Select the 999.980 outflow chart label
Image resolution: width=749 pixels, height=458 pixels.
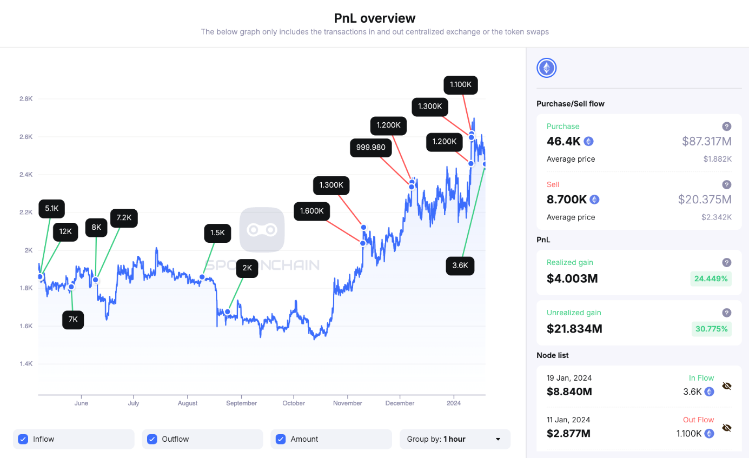tap(371, 148)
